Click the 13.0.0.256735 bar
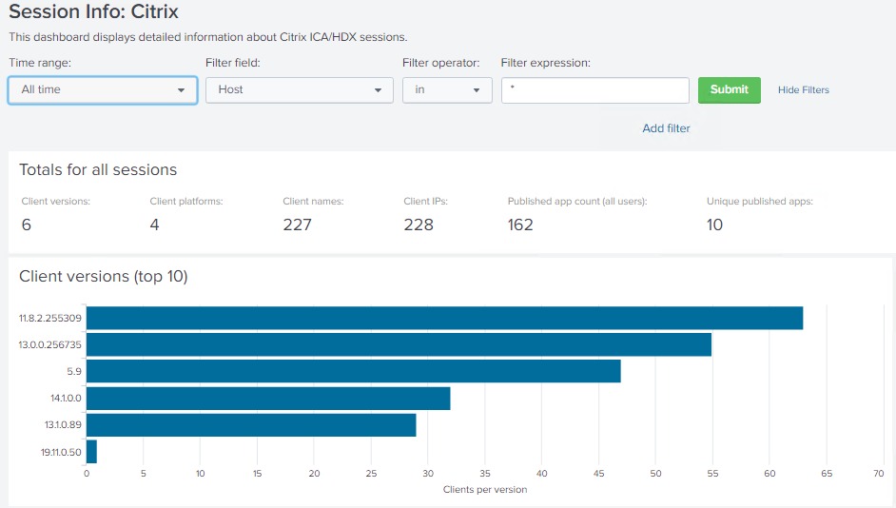 click(x=399, y=344)
